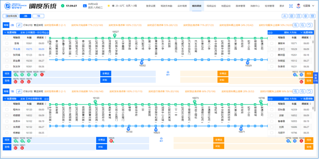Click 2路 orange 非营运 button

pyautogui.click(x=223, y=74)
